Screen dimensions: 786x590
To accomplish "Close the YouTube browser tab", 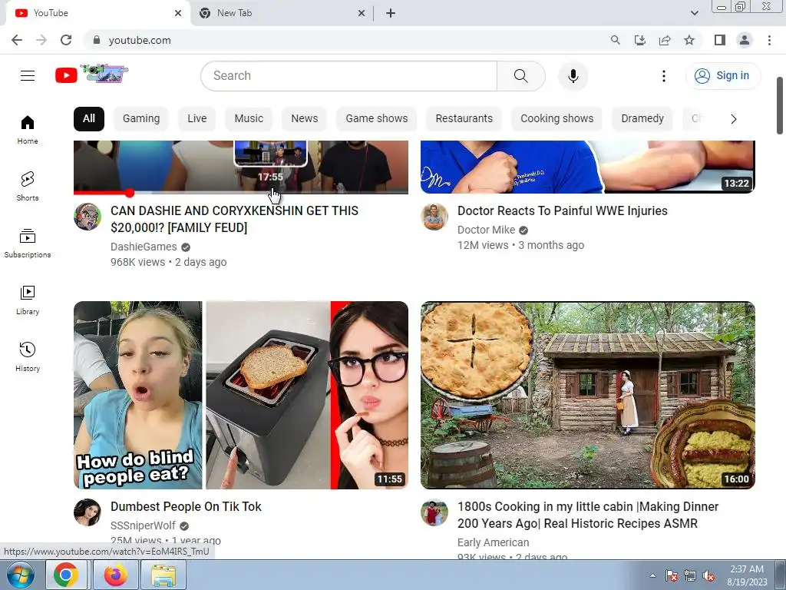I will tap(178, 13).
